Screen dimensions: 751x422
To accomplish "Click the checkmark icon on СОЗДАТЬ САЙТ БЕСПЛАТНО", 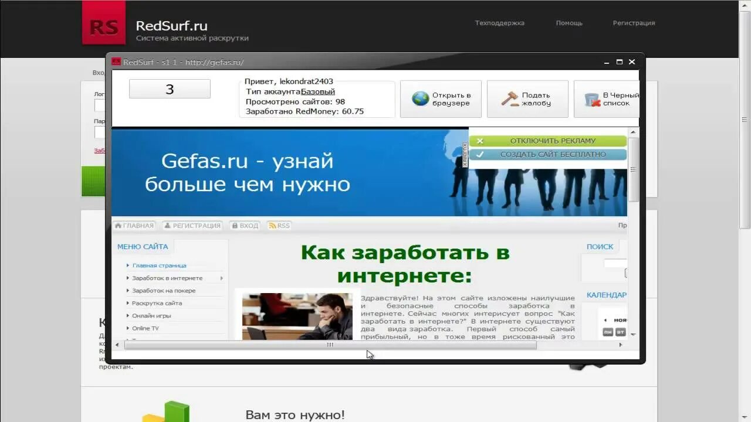I will coord(480,155).
